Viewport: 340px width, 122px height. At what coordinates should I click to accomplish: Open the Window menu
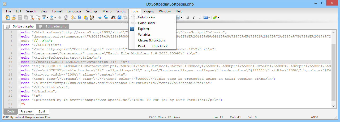pos(165,11)
